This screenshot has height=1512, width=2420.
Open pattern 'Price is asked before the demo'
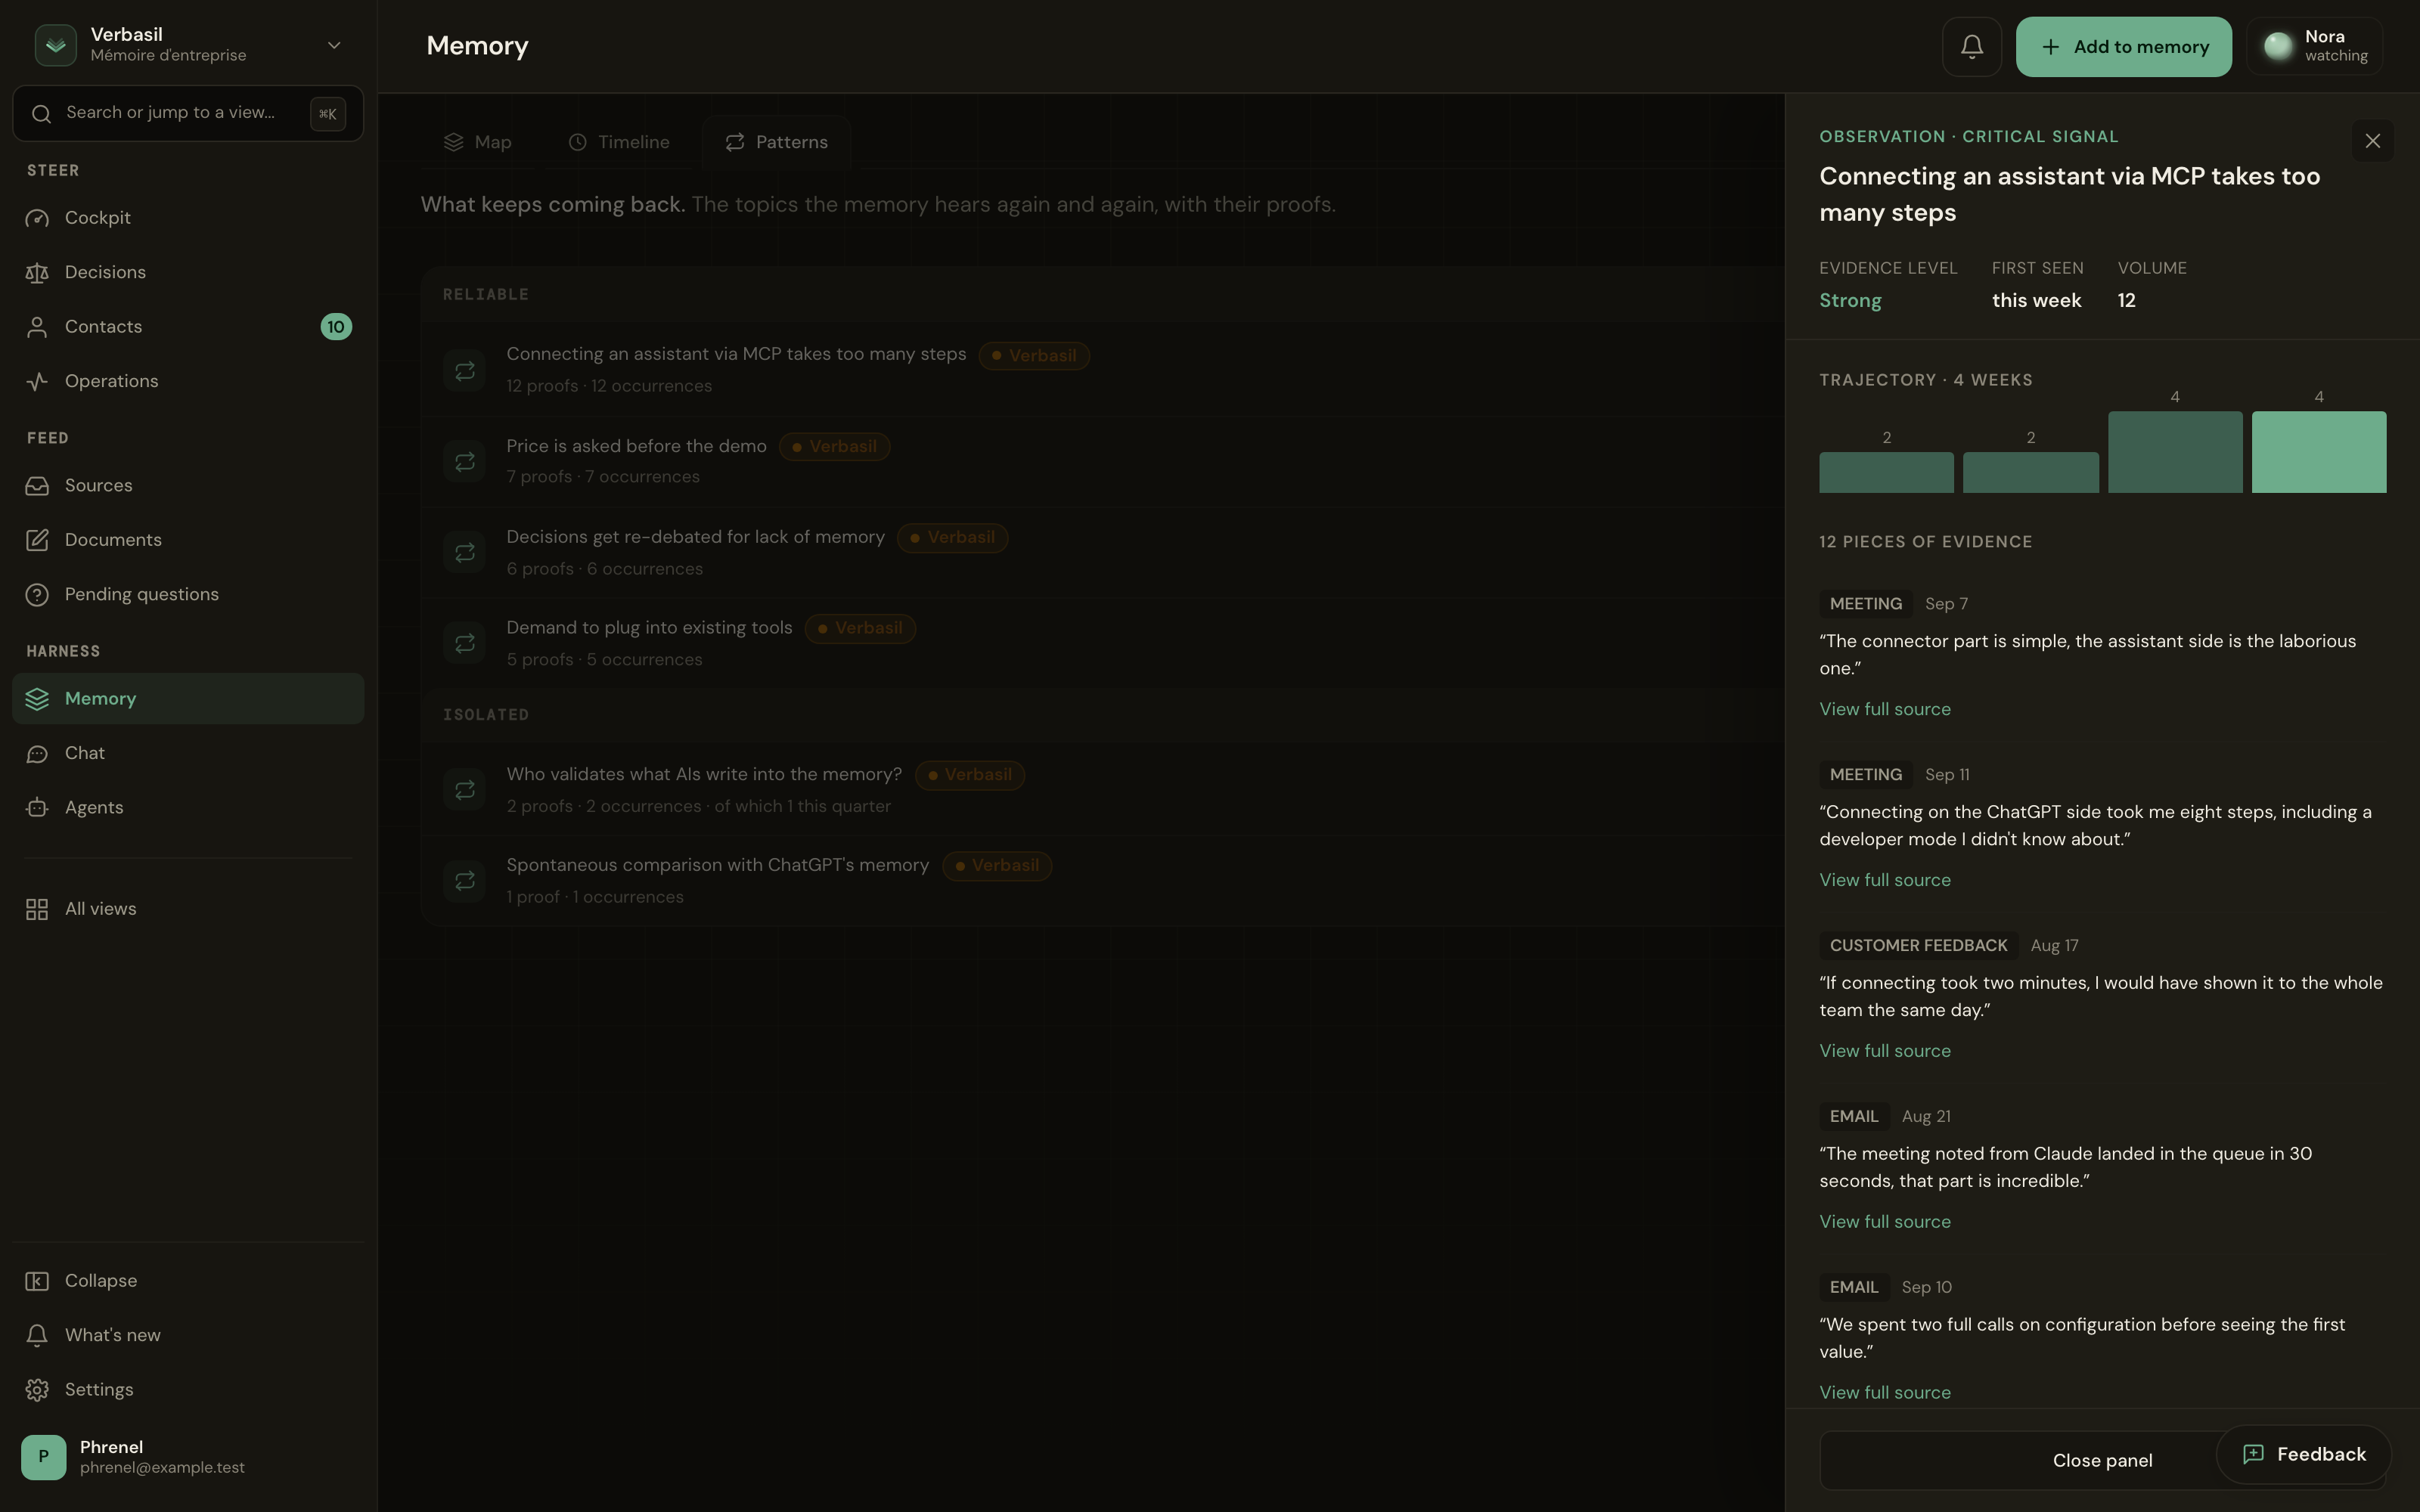pos(1102,461)
